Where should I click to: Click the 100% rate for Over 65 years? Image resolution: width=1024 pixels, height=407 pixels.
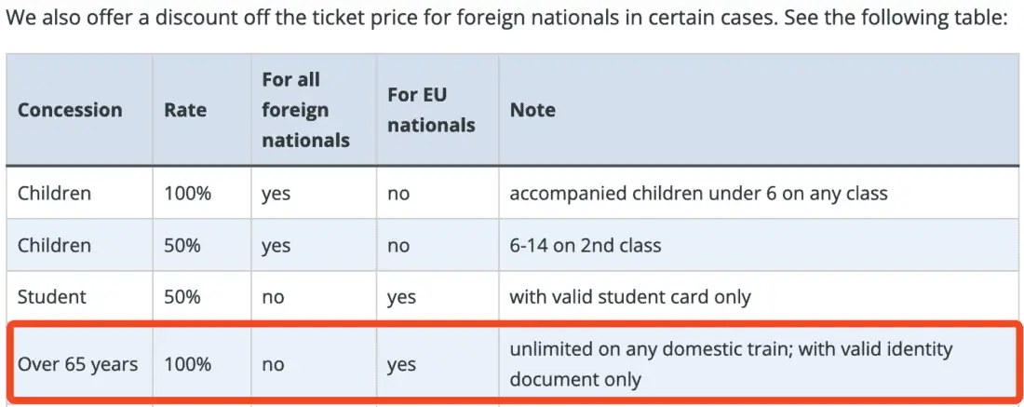tap(185, 363)
